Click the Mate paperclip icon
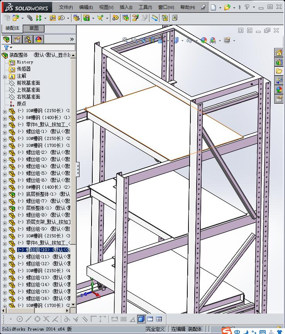This screenshot has height=334, width=285. (x=30, y=18)
